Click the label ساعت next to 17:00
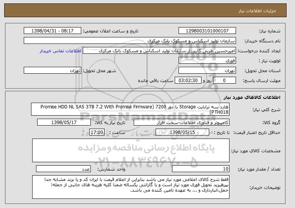Viewport: 295px width, 208px height. pos(117,132)
